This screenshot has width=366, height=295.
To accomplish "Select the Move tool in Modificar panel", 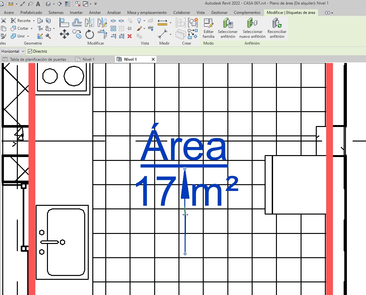I will coord(64,34).
